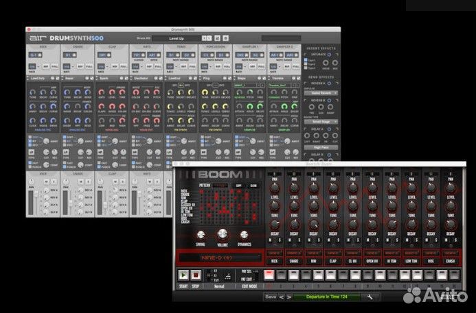
Task: Click Boom's master Volume knob
Action: tap(223, 234)
